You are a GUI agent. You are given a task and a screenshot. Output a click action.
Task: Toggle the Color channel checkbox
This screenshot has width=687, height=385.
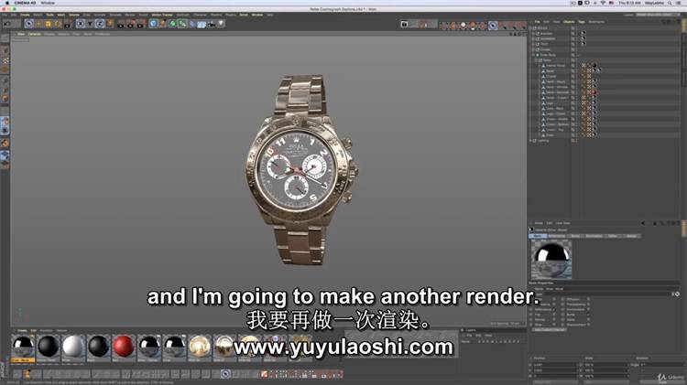tap(554, 299)
